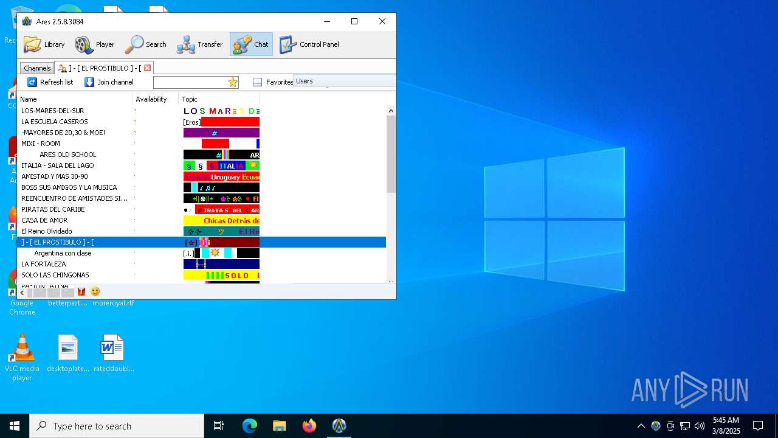Click the Refresh list button
778x438 pixels.
(x=50, y=82)
